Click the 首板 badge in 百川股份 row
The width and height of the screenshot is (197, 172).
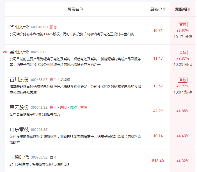[x=183, y=80]
